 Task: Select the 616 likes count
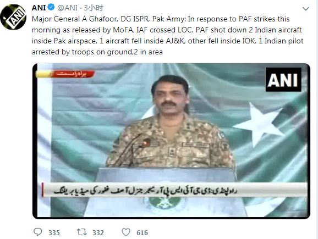coord(142,232)
